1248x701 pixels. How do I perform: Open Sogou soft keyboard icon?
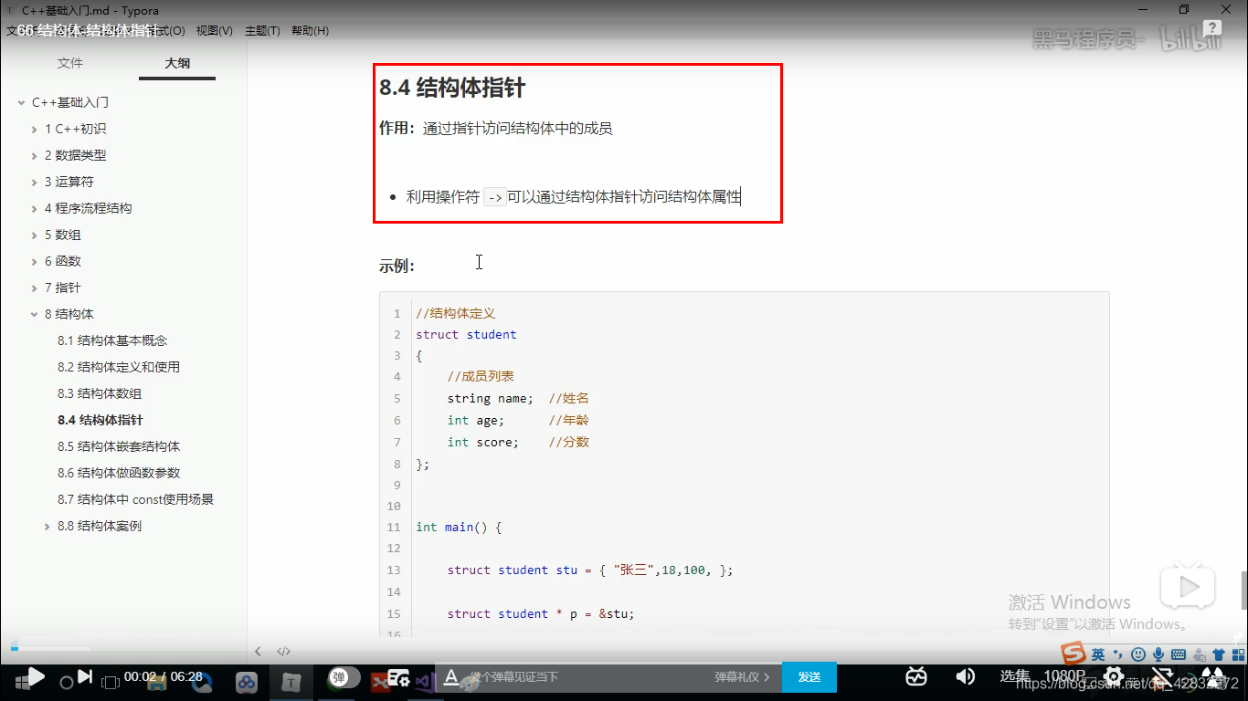pyautogui.click(x=1179, y=654)
